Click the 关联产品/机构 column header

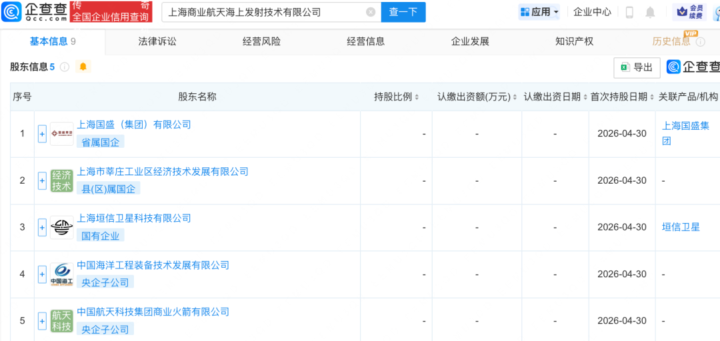688,97
